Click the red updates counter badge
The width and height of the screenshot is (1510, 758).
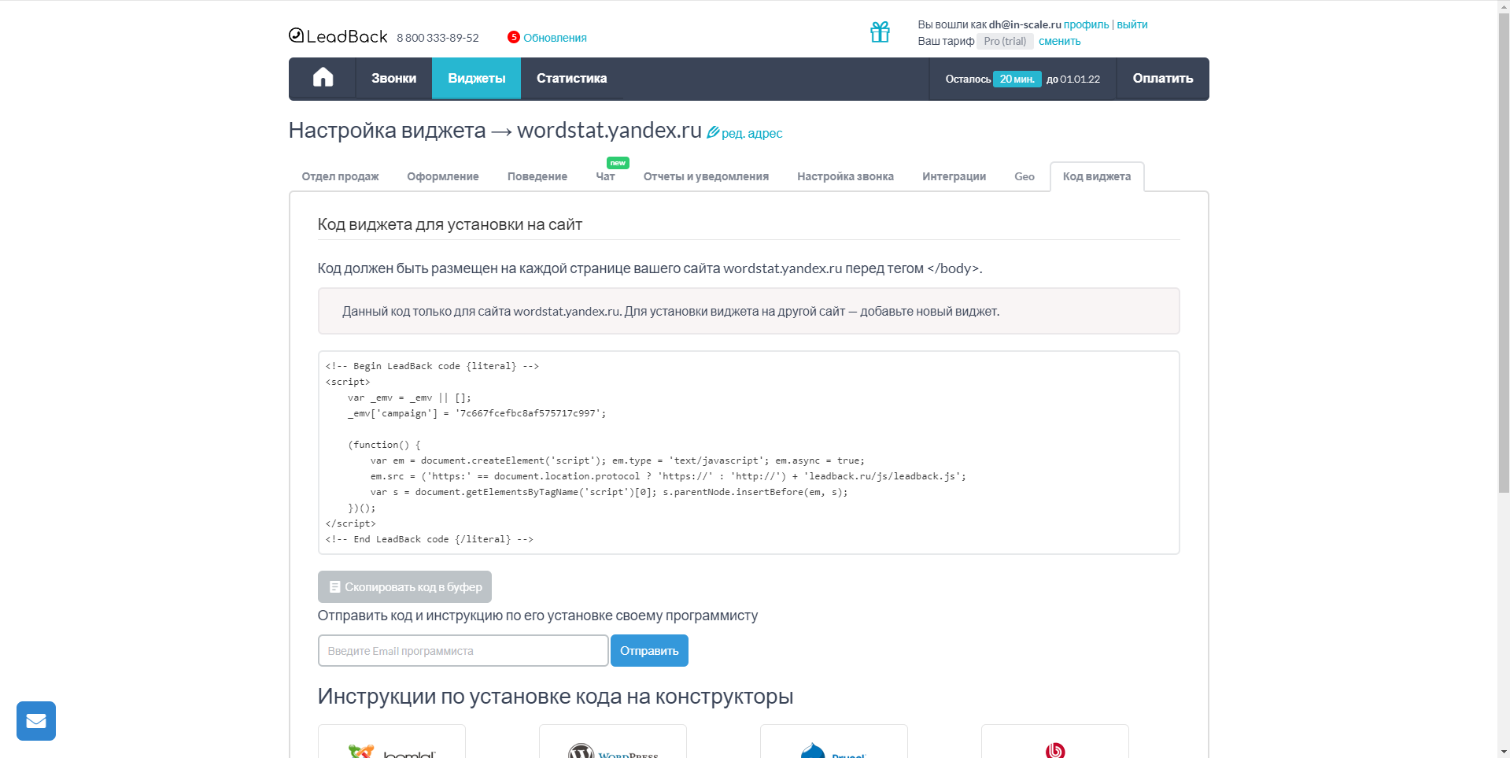[513, 37]
